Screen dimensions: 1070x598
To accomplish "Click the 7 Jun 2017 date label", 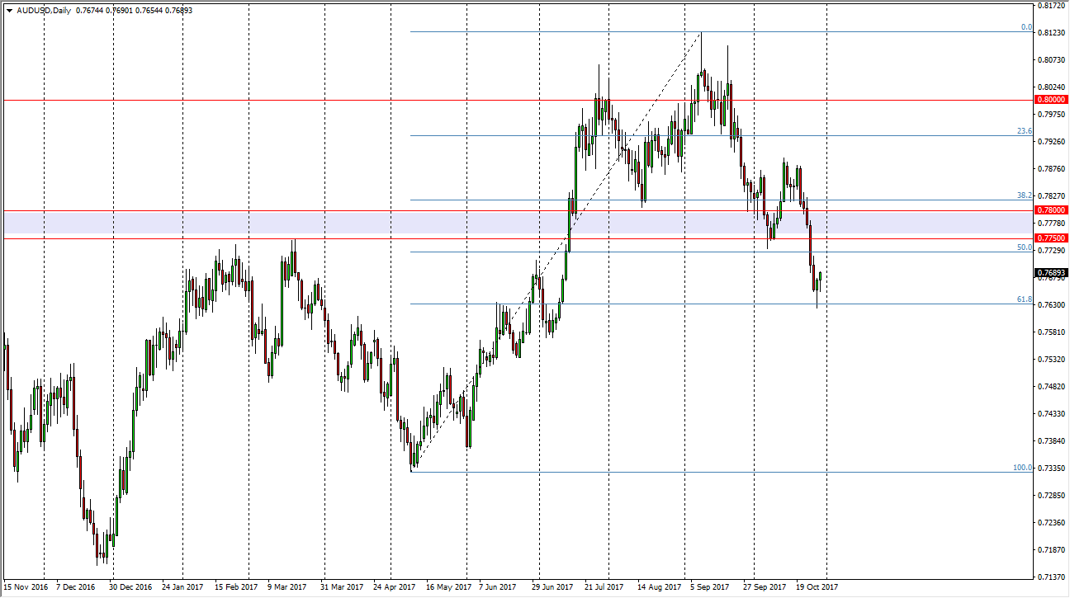I will (x=499, y=587).
